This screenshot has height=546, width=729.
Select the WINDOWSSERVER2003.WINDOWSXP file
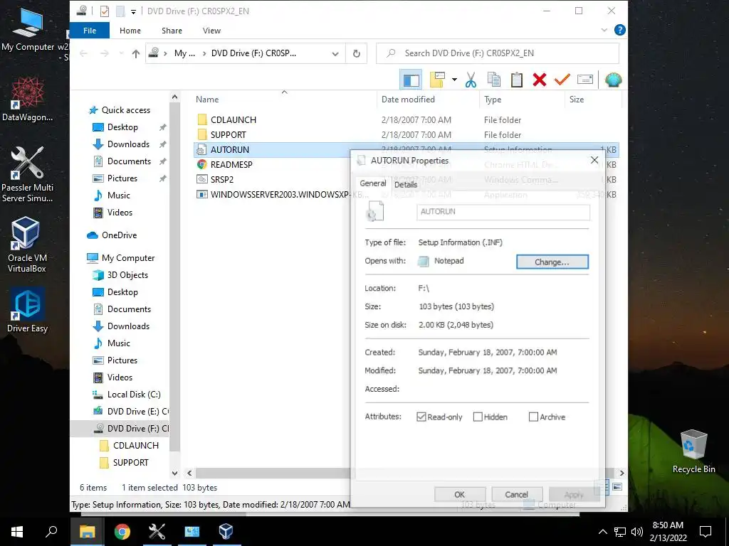(279, 195)
